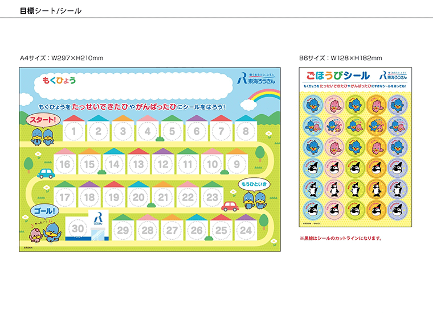This screenshot has width=433, height=313.
Task: Click the Rokin bank building beside 30
Action: click(x=98, y=225)
